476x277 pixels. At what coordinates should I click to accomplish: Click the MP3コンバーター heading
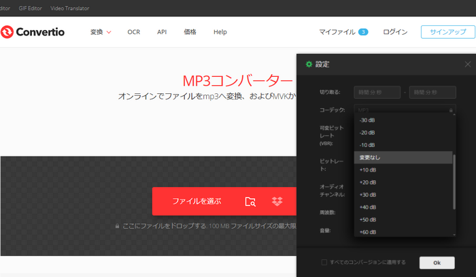click(237, 81)
